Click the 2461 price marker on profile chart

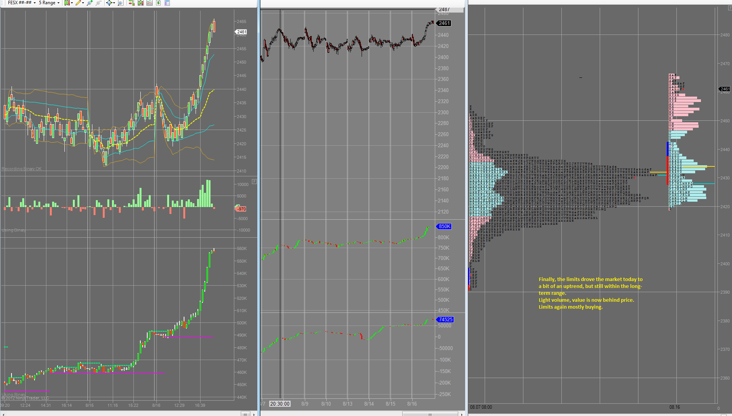[725, 89]
